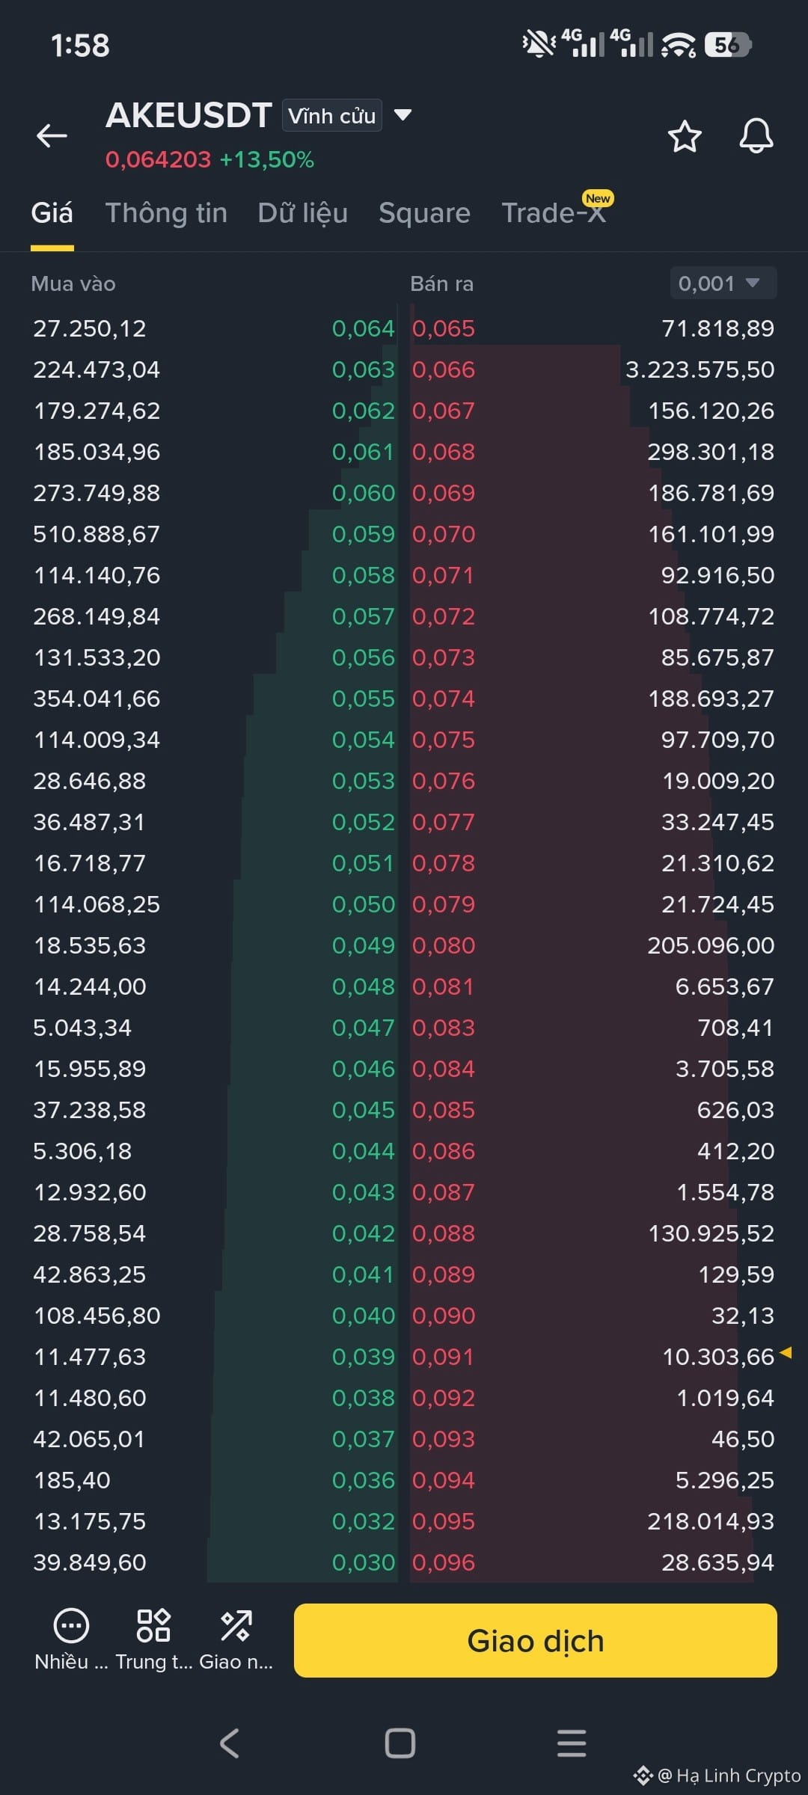Expand the AKEUSDT pair selector arrow

[x=403, y=115]
